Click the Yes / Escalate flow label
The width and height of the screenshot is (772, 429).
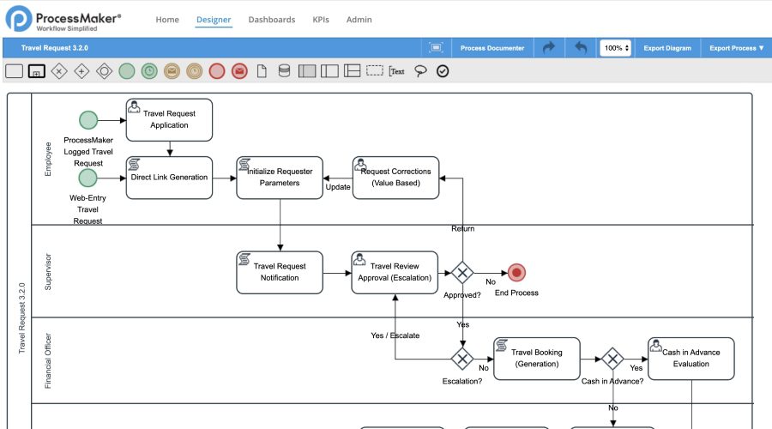click(395, 335)
